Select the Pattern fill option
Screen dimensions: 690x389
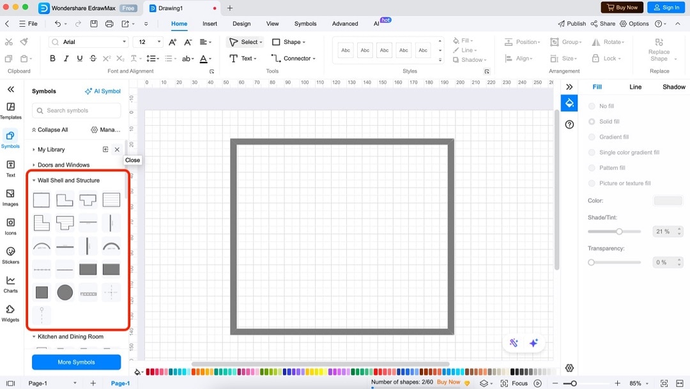[592, 168]
